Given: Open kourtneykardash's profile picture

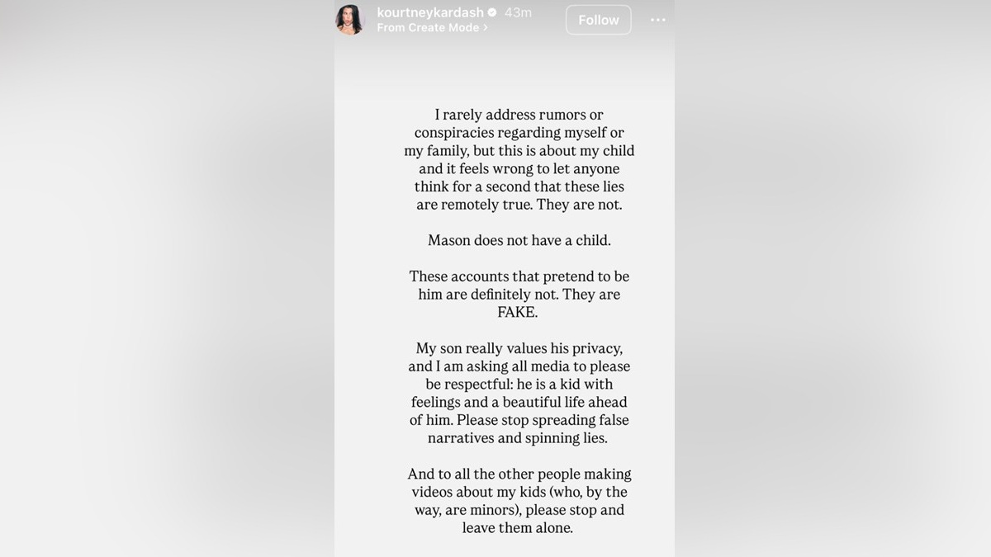Looking at the screenshot, I should pos(350,20).
